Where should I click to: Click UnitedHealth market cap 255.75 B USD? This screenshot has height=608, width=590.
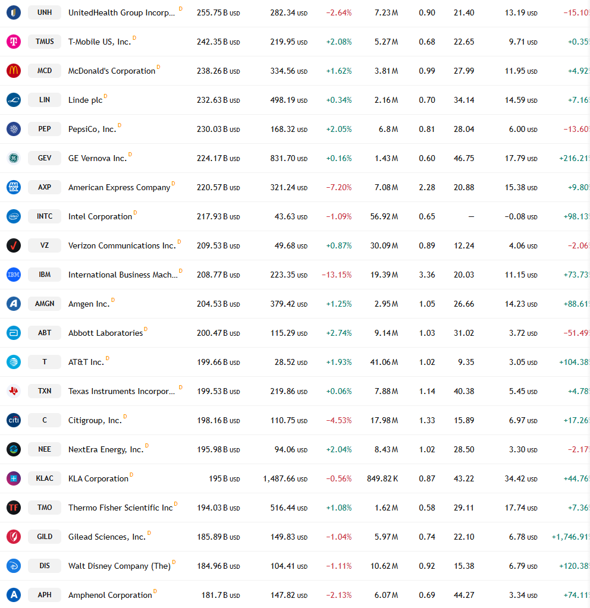pos(218,13)
